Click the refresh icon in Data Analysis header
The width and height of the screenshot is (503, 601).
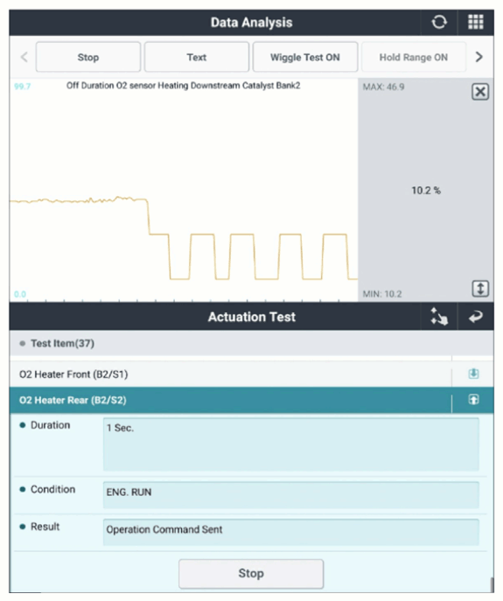click(x=439, y=22)
